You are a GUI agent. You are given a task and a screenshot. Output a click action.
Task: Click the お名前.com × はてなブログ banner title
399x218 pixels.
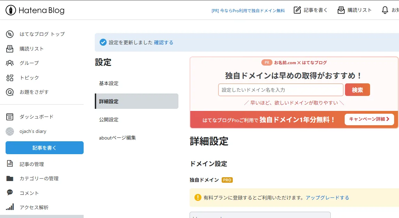point(300,63)
